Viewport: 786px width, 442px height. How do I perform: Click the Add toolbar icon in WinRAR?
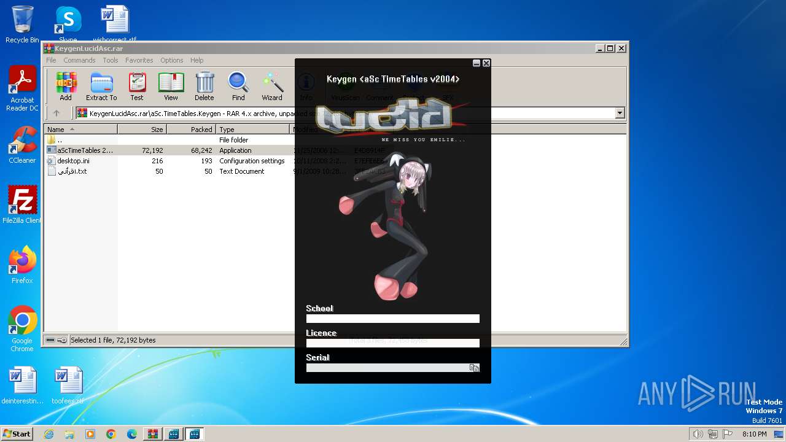(66, 87)
